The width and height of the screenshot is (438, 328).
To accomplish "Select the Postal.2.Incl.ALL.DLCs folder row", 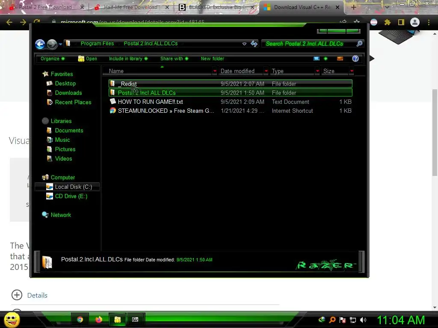I will (x=231, y=93).
